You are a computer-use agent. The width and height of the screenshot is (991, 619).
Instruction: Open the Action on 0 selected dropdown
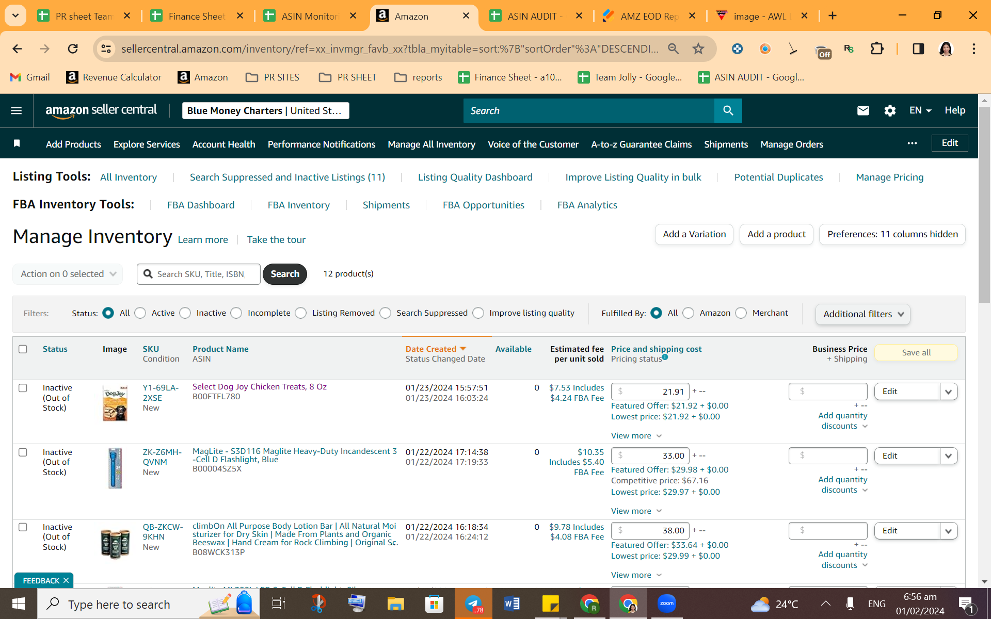point(68,274)
